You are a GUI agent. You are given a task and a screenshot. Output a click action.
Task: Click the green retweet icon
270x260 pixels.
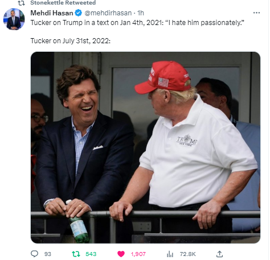click(76, 254)
